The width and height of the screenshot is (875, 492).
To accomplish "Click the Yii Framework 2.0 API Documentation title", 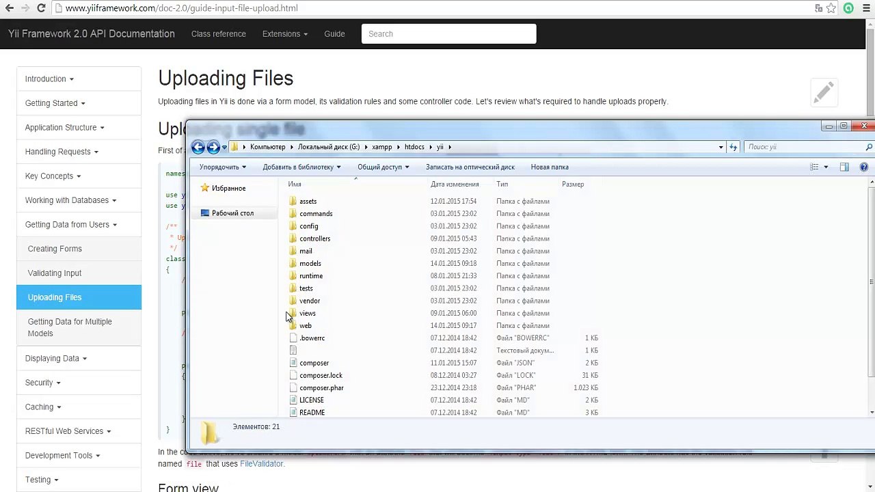I will pos(92,33).
